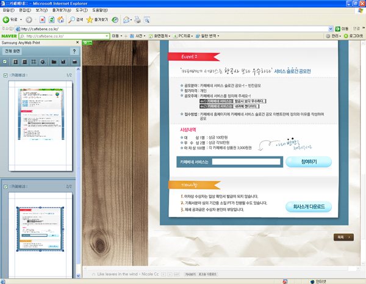Screen dimensions: 366x284
Task: Click the NAVER toolbar logo
Action: [9, 36]
